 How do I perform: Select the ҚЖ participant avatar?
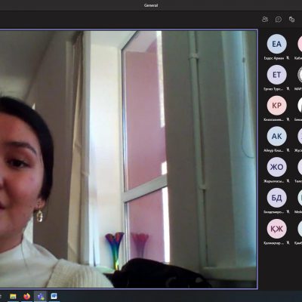click(x=276, y=229)
